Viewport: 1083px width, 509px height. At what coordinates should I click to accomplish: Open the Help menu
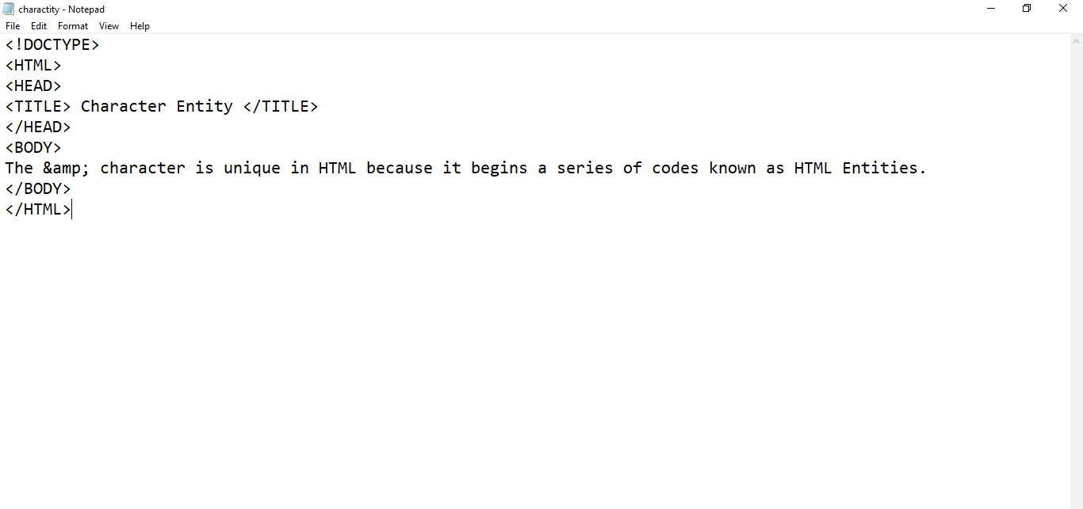tap(140, 26)
